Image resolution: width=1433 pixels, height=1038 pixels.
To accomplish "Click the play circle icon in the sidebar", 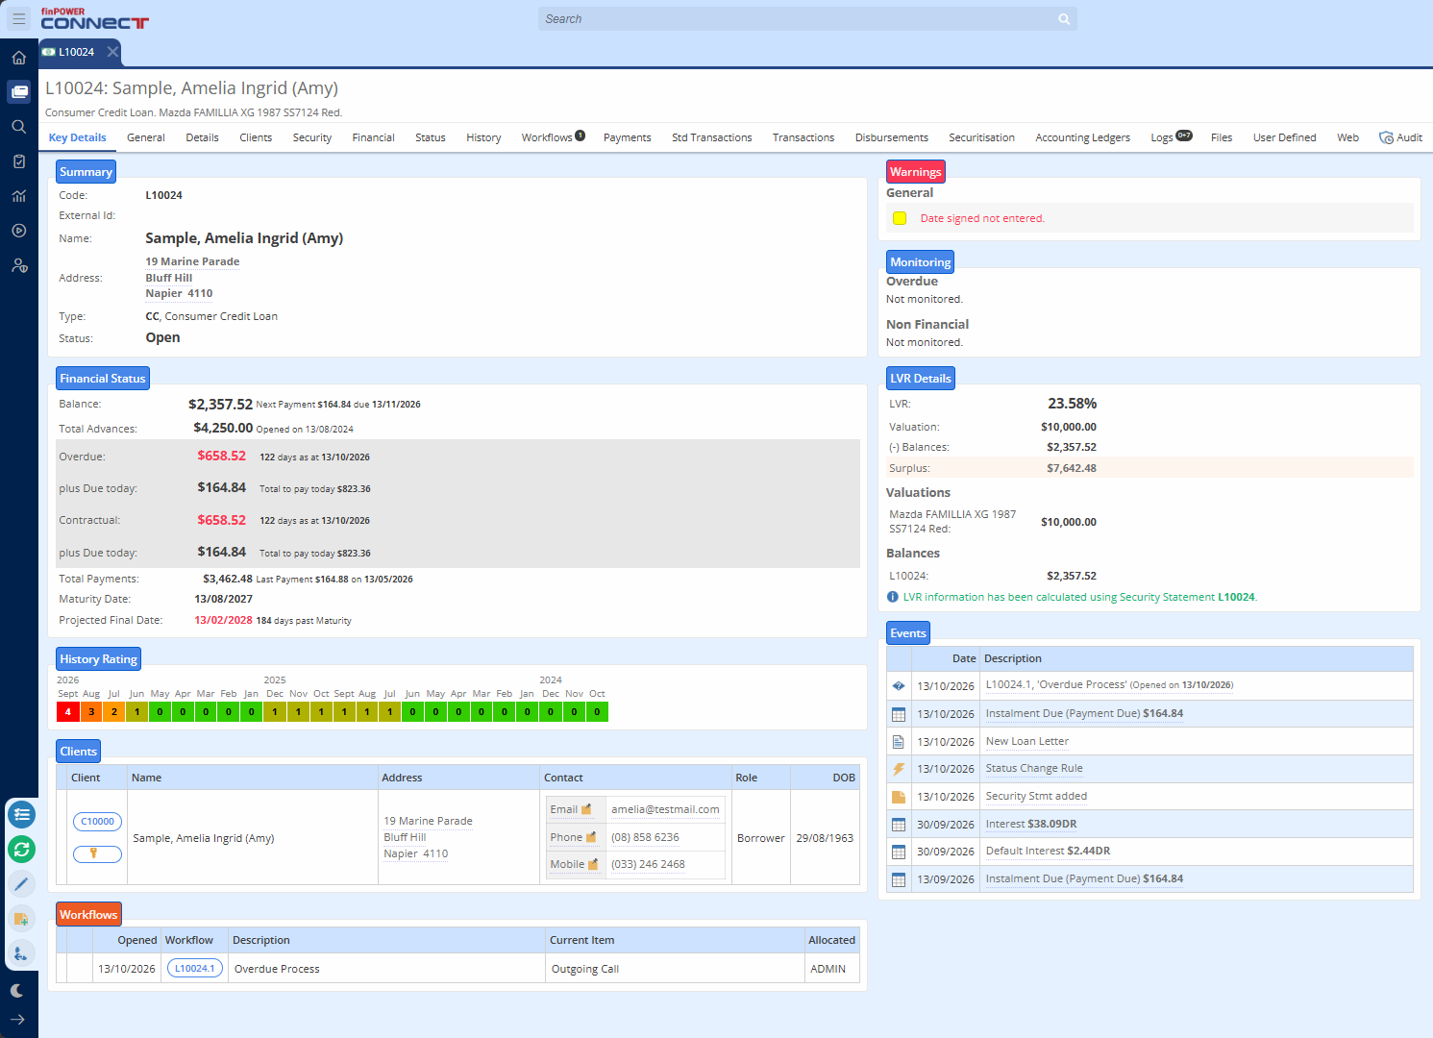I will click(x=19, y=231).
